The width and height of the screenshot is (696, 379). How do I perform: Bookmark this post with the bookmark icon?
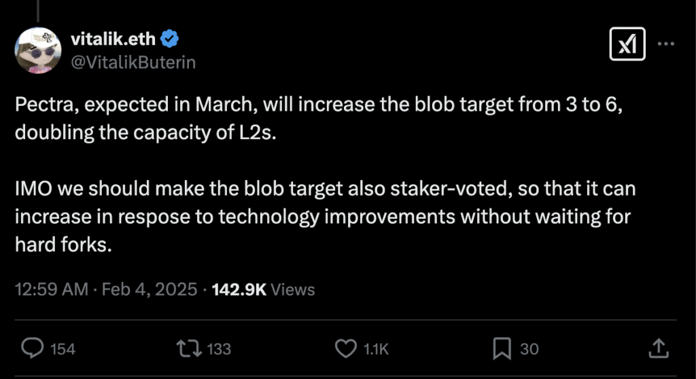(501, 348)
